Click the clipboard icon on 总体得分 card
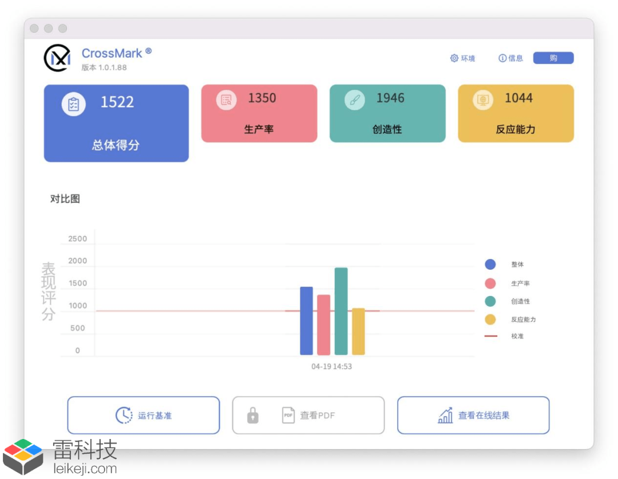Viewport: 618px width, 479px height. pos(74,104)
